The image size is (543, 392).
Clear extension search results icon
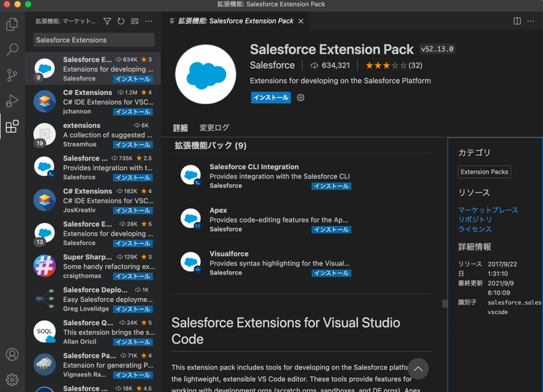[x=134, y=21]
